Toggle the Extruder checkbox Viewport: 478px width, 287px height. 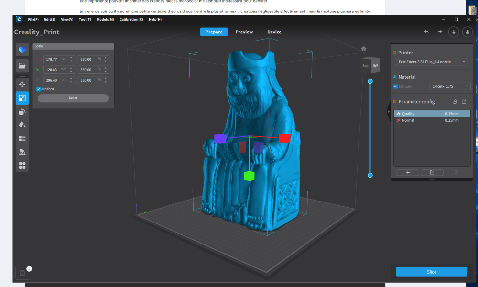[x=395, y=86]
